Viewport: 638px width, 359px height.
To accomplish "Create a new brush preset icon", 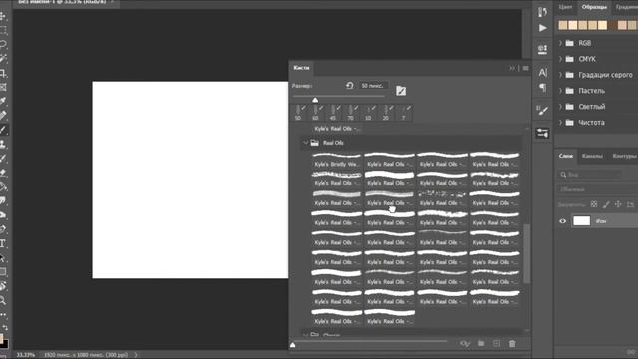I will pyautogui.click(x=496, y=344).
